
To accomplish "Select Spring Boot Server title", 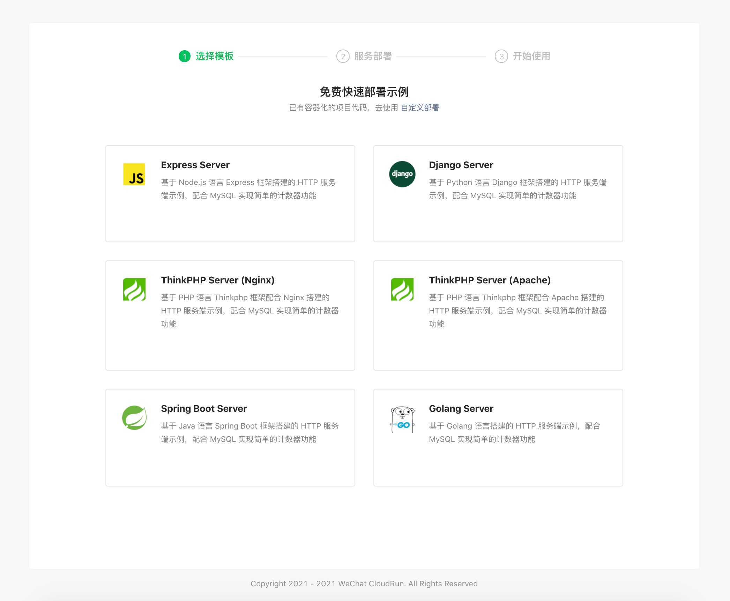I will point(204,408).
